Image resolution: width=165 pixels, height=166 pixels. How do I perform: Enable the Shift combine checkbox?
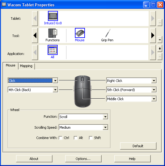coord(91,138)
